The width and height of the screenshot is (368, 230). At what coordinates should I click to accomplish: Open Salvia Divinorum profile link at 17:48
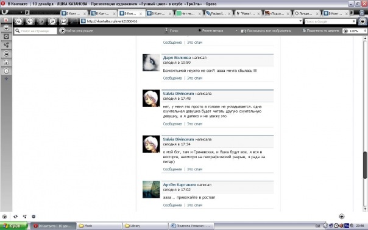179,94
